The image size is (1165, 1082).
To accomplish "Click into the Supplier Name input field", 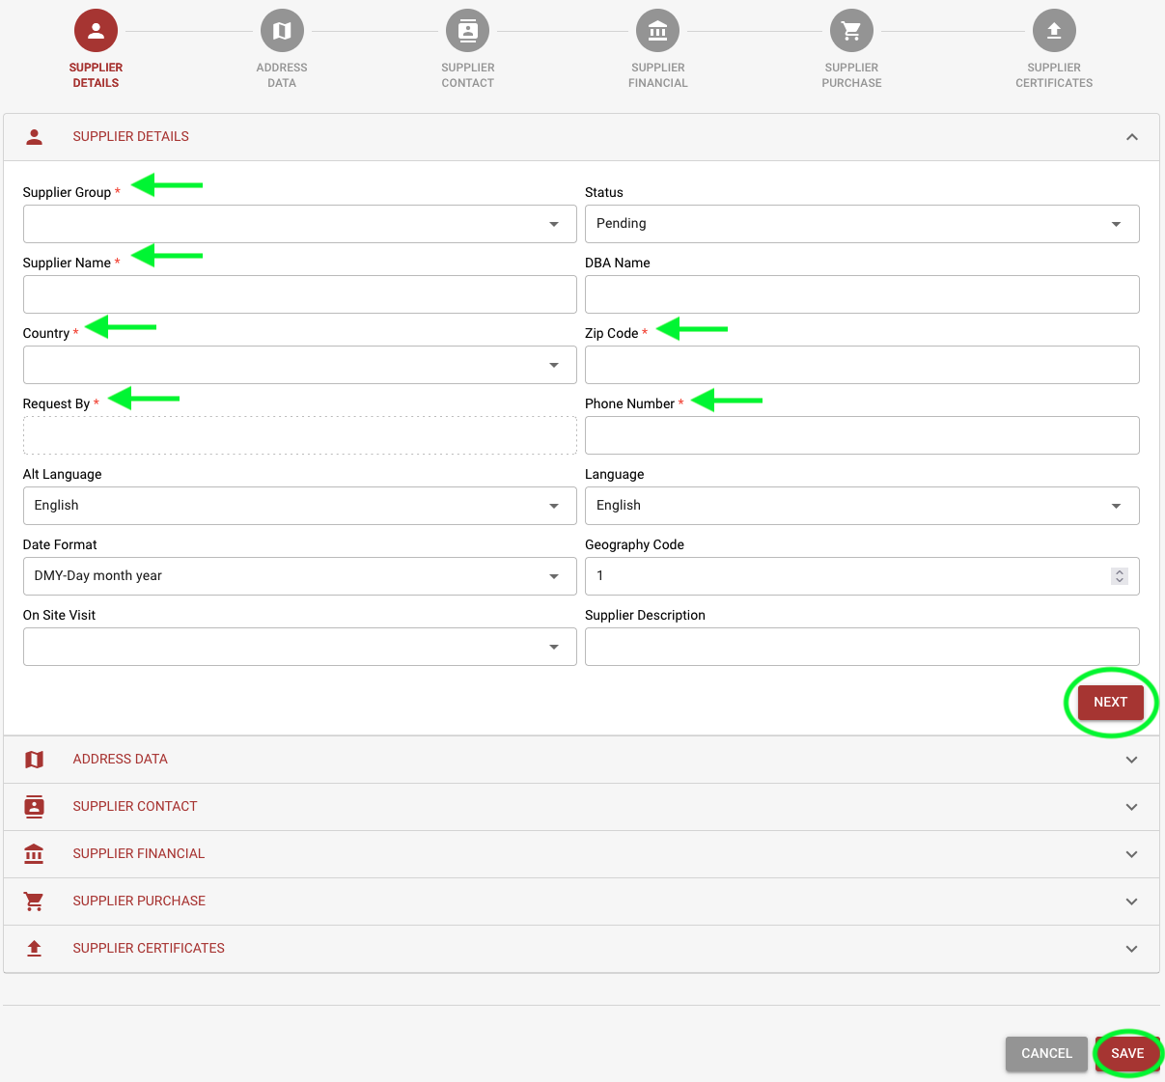I will point(299,294).
